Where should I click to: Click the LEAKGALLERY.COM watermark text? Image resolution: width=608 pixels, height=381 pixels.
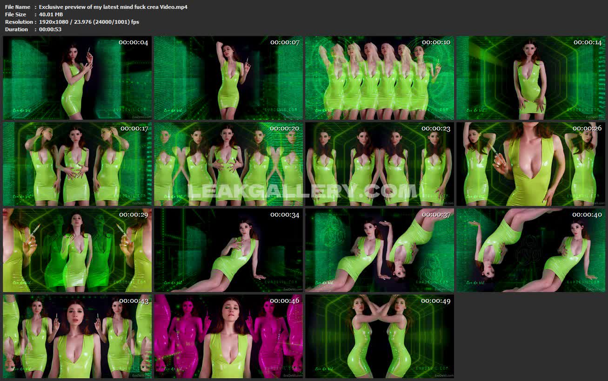pos(302,191)
